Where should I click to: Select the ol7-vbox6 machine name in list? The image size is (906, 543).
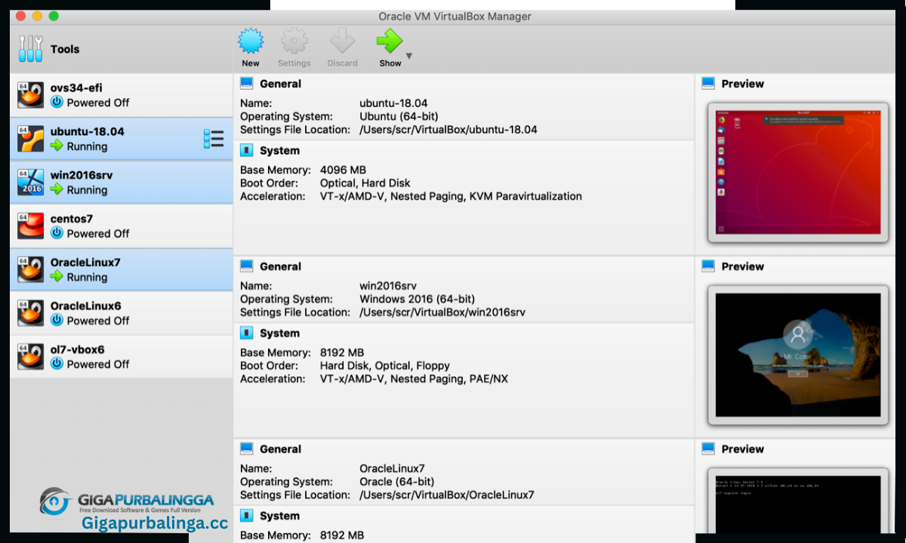pos(78,350)
